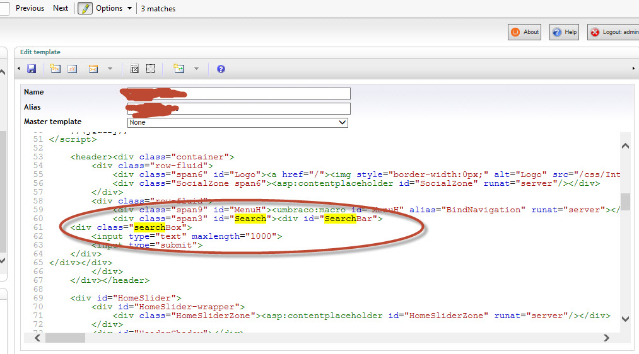This screenshot has height=354, width=639.
Task: Click the id="HomeSlider" text on line 69
Action: 136,299
